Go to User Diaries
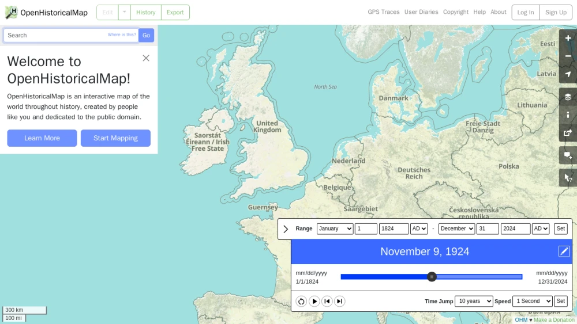577x324 pixels. click(421, 12)
